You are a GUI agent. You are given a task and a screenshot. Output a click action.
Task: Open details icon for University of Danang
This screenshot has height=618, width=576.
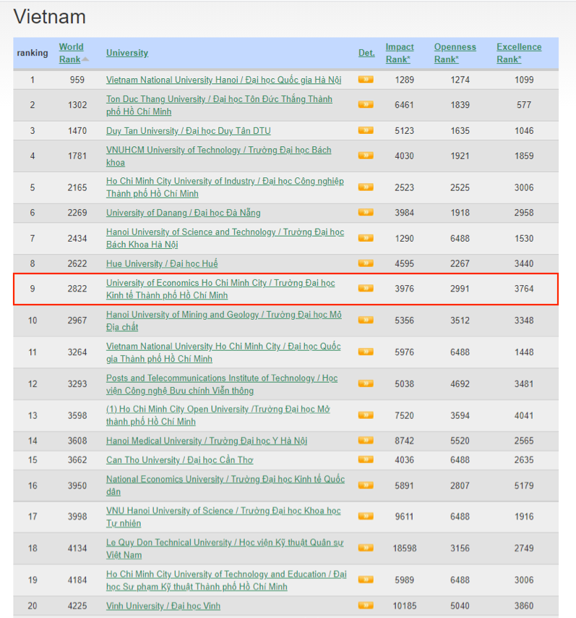[366, 213]
